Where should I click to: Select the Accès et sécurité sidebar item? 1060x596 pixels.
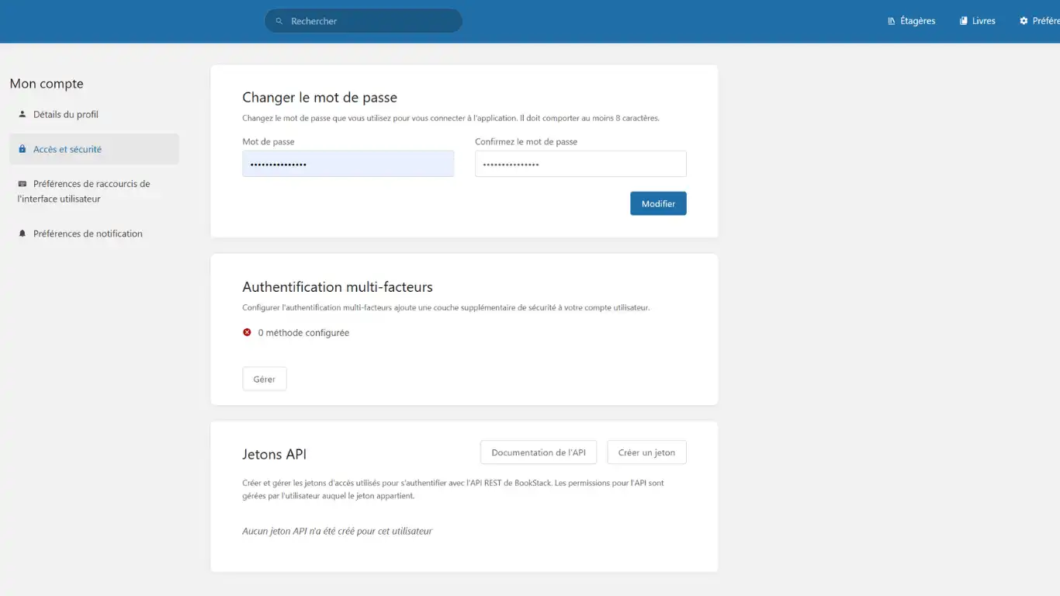[68, 149]
